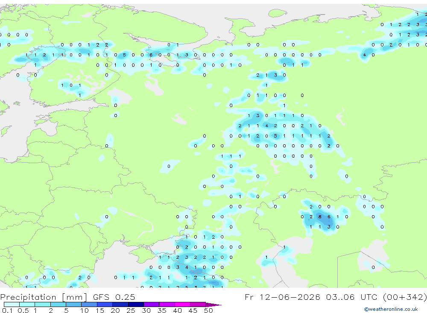Click the '0.1' legend scale label
The image size is (427, 313).
click(7, 310)
